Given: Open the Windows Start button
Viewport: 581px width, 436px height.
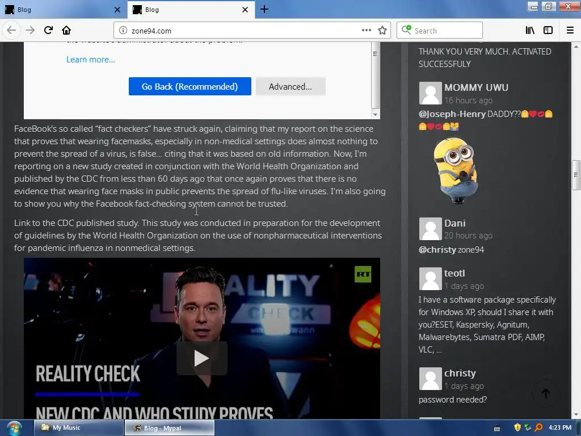Looking at the screenshot, I should 14,428.
